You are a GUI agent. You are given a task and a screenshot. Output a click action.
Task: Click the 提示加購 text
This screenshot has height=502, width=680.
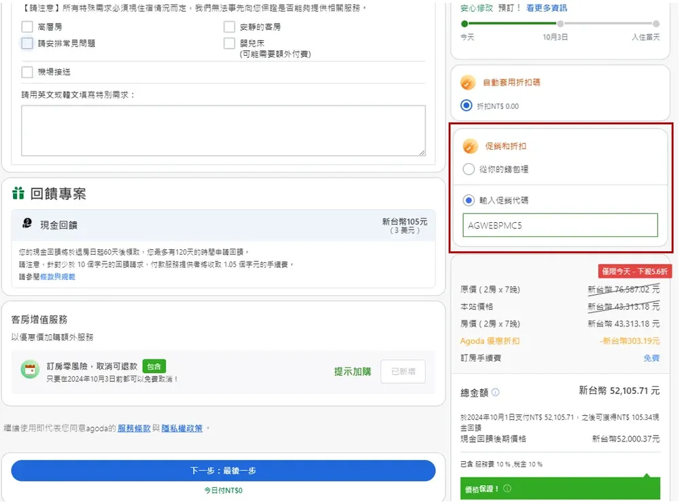click(x=352, y=372)
